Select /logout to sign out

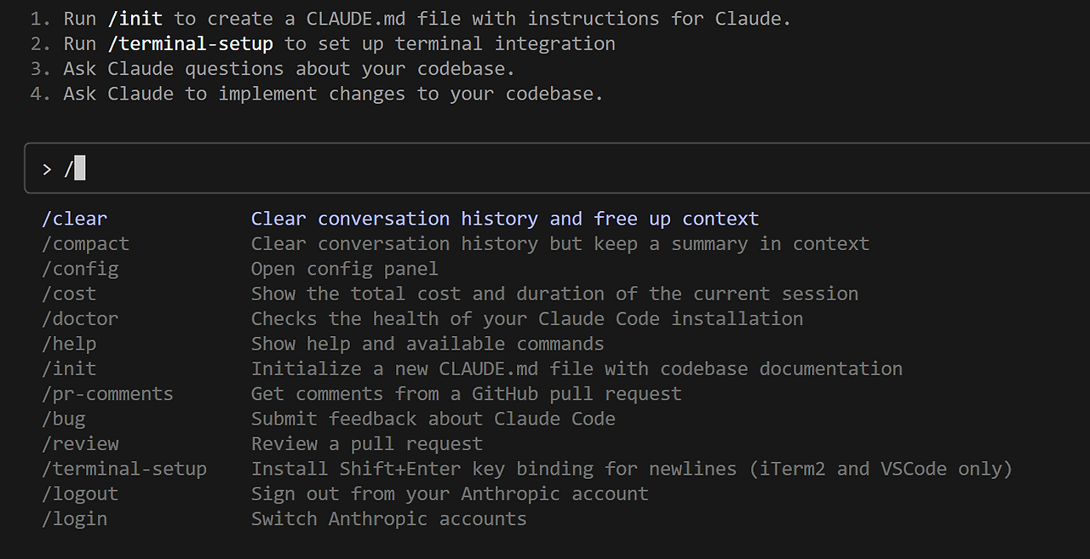tap(80, 493)
